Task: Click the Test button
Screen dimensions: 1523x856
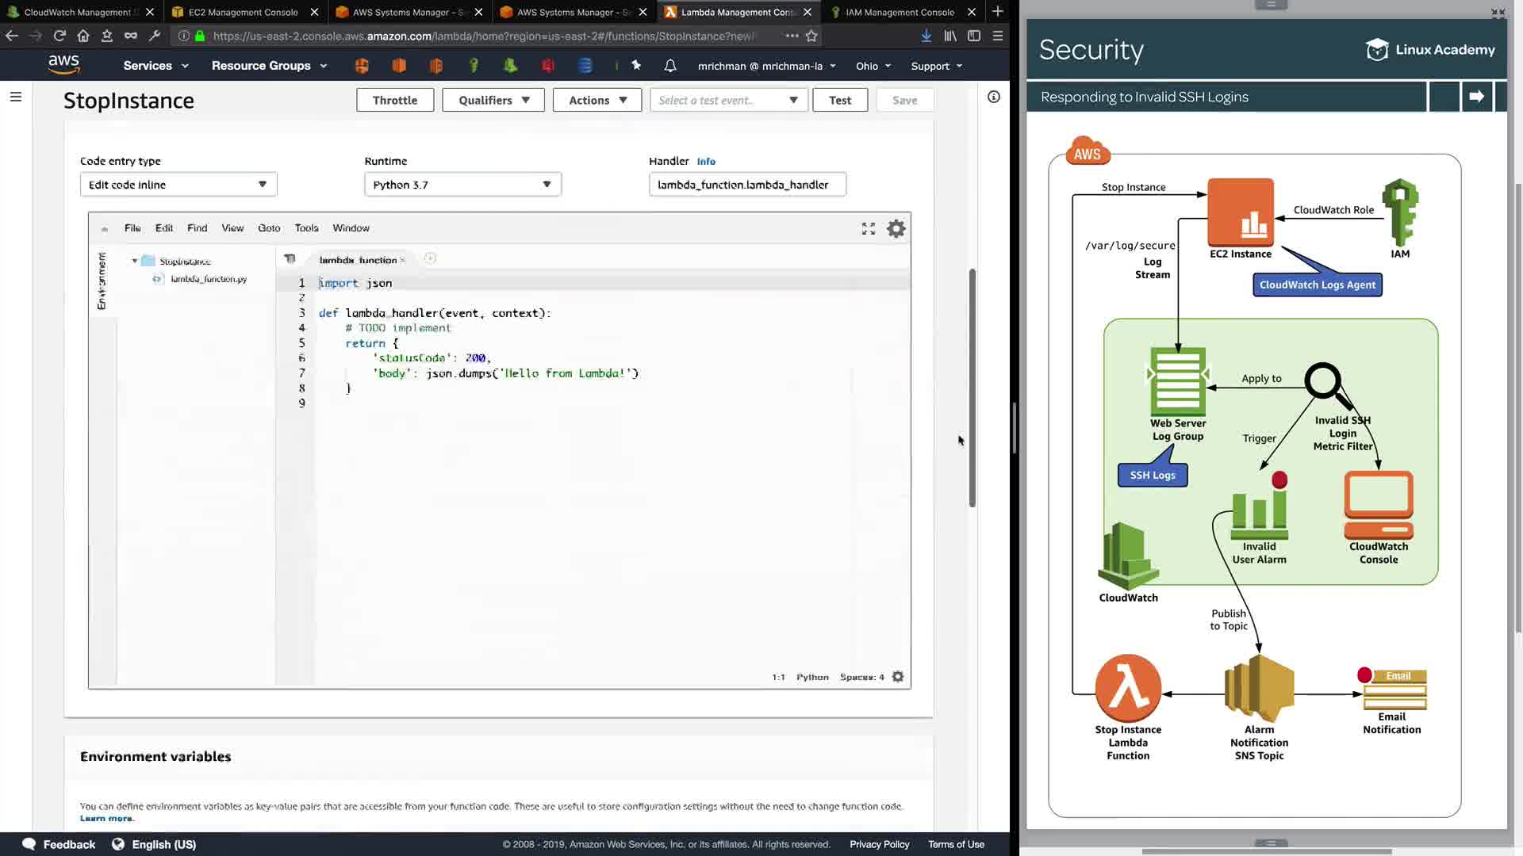Action: coord(839,100)
